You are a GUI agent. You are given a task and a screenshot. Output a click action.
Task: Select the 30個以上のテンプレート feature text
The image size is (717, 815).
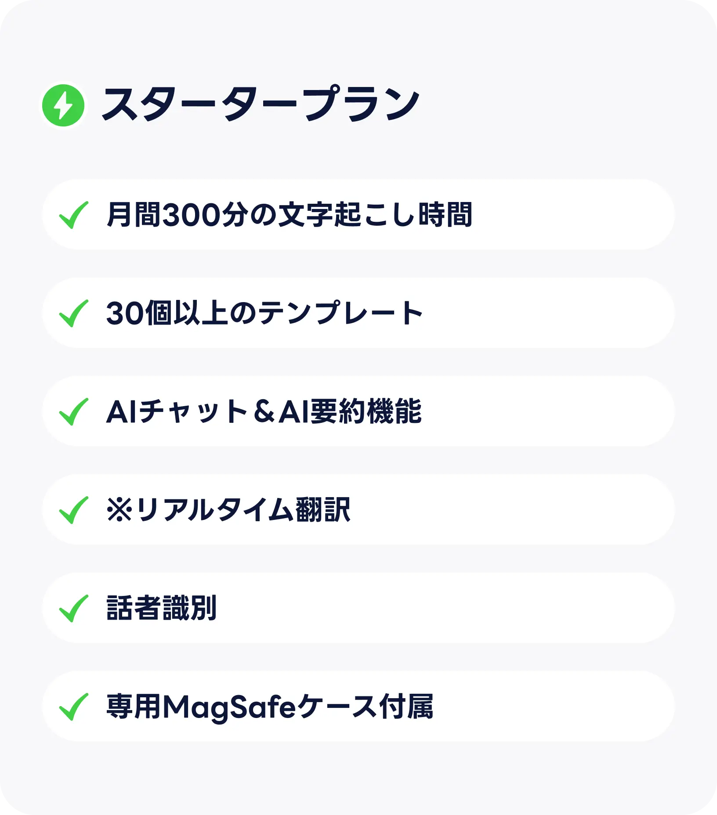[264, 313]
